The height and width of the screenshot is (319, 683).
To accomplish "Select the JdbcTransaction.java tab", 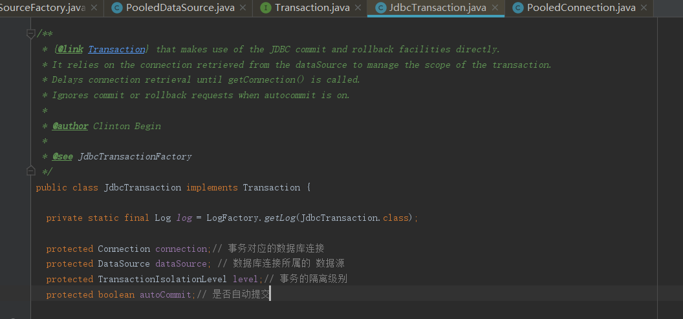I will coord(437,8).
